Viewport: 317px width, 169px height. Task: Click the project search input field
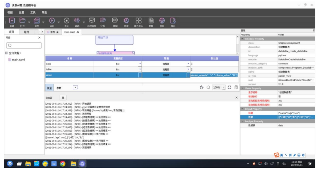click(x=24, y=46)
